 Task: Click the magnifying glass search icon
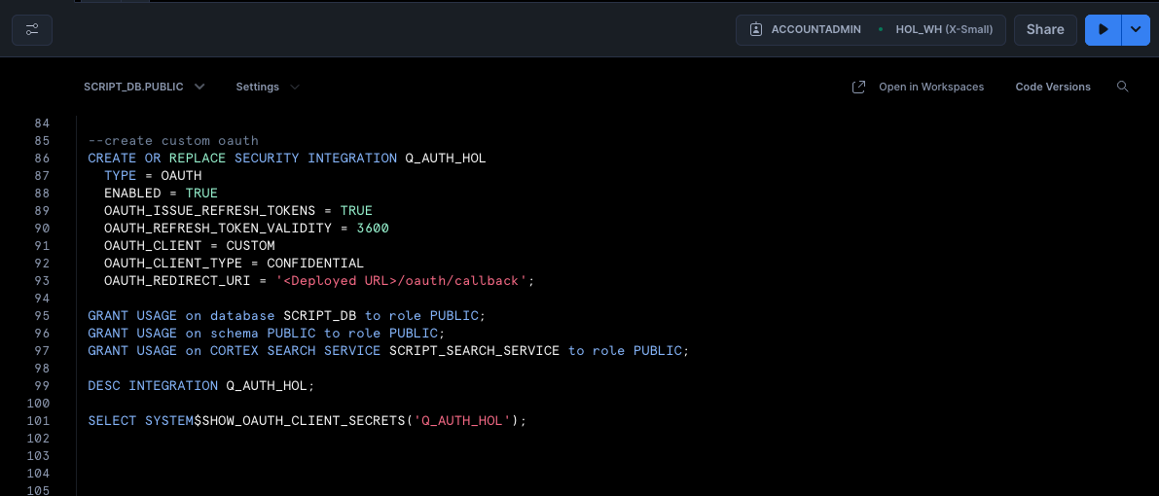tap(1122, 87)
